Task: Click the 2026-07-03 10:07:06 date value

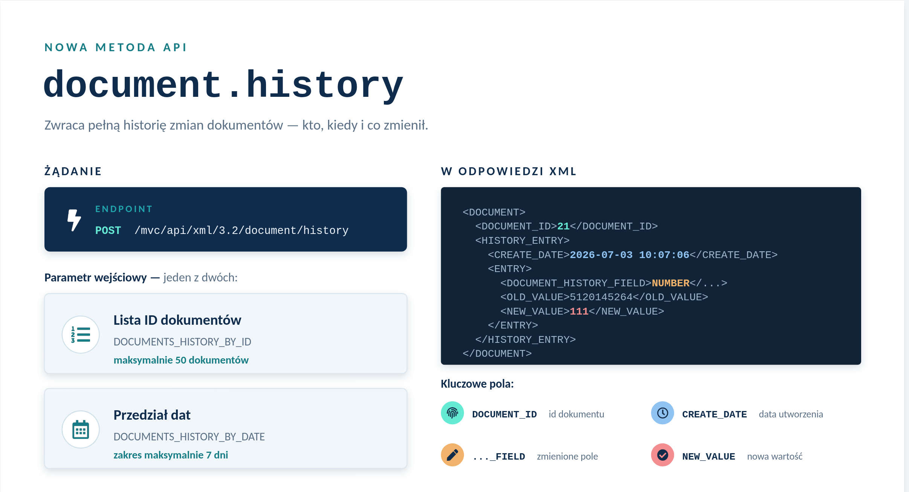Action: click(629, 255)
